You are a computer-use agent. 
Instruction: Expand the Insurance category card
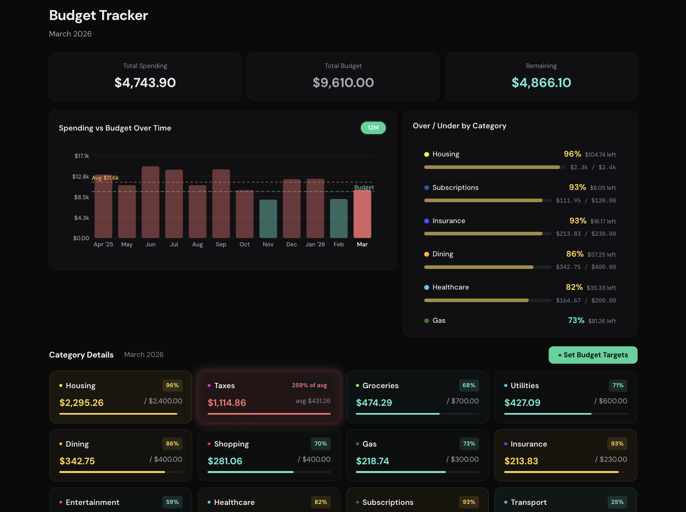pyautogui.click(x=565, y=455)
